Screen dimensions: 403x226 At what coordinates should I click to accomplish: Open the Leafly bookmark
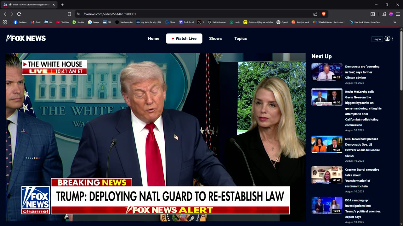click(235, 22)
